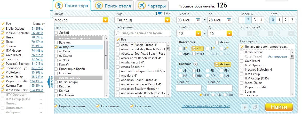This screenshot has width=302, height=114.
Task: Open the Biblio Globus price link 51 258 р
Action: tap(37, 29)
